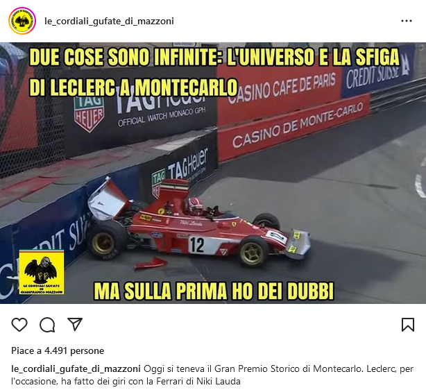
Task: View who liked via 'Piace a 4.491 persone'
Action: click(58, 350)
